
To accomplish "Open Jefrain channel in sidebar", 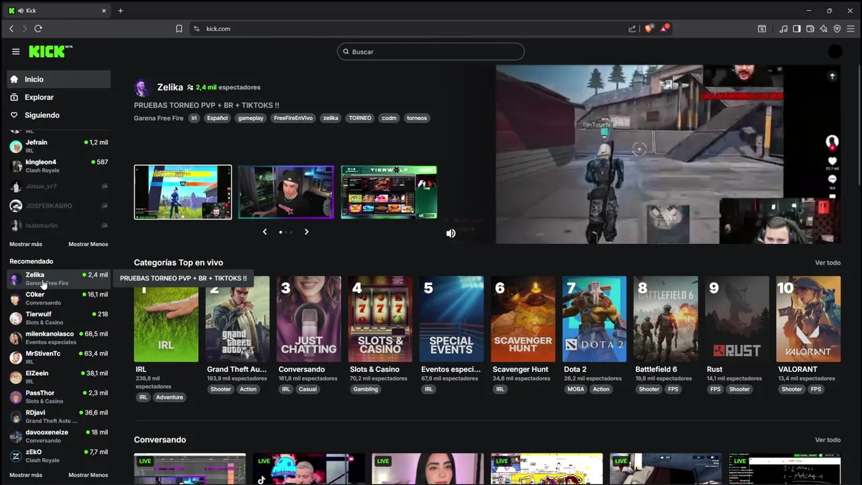I will (59, 146).
